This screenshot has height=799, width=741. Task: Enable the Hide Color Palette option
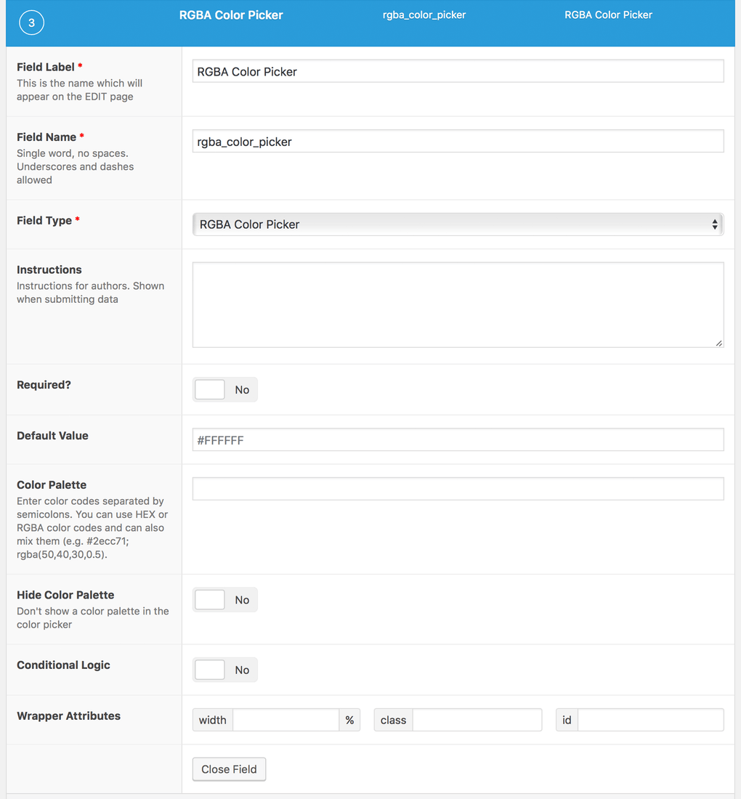pos(209,599)
